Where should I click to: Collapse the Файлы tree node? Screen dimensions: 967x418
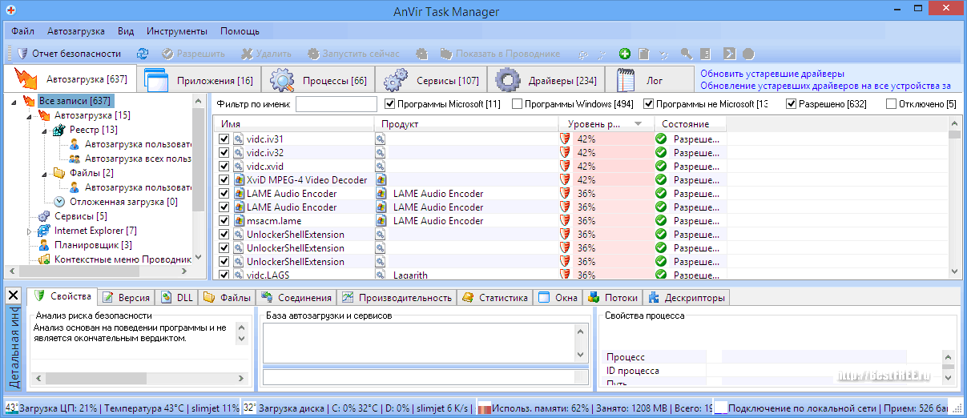[x=46, y=173]
